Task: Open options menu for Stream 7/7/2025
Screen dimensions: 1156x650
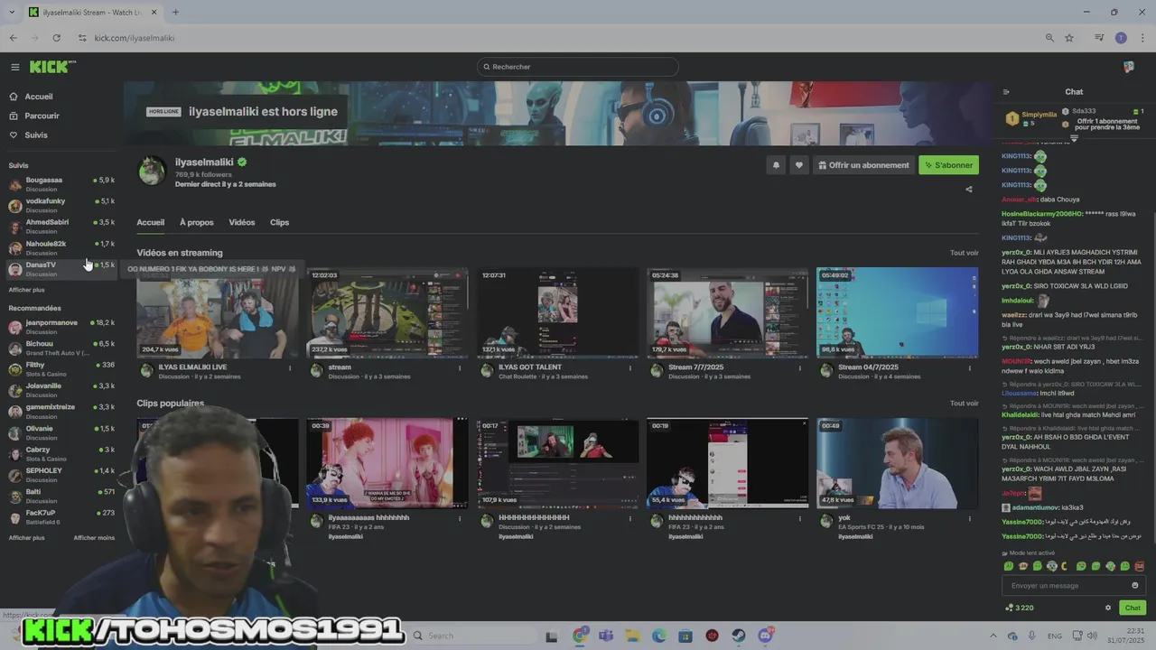Action: tap(799, 367)
